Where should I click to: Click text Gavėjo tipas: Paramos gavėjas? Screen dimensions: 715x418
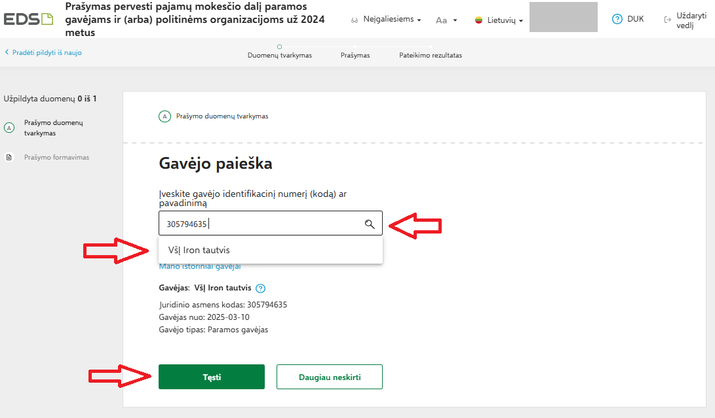pyautogui.click(x=214, y=330)
